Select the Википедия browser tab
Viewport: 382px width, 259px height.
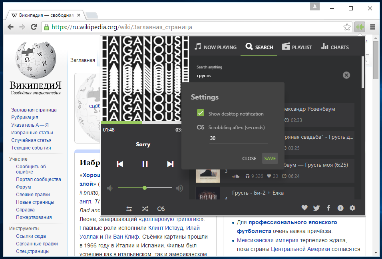[x=45, y=15]
